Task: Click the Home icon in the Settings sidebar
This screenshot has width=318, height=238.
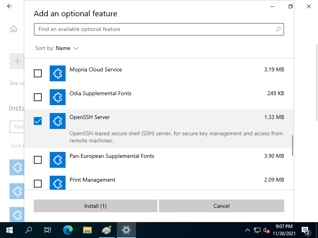Action: [x=13, y=29]
